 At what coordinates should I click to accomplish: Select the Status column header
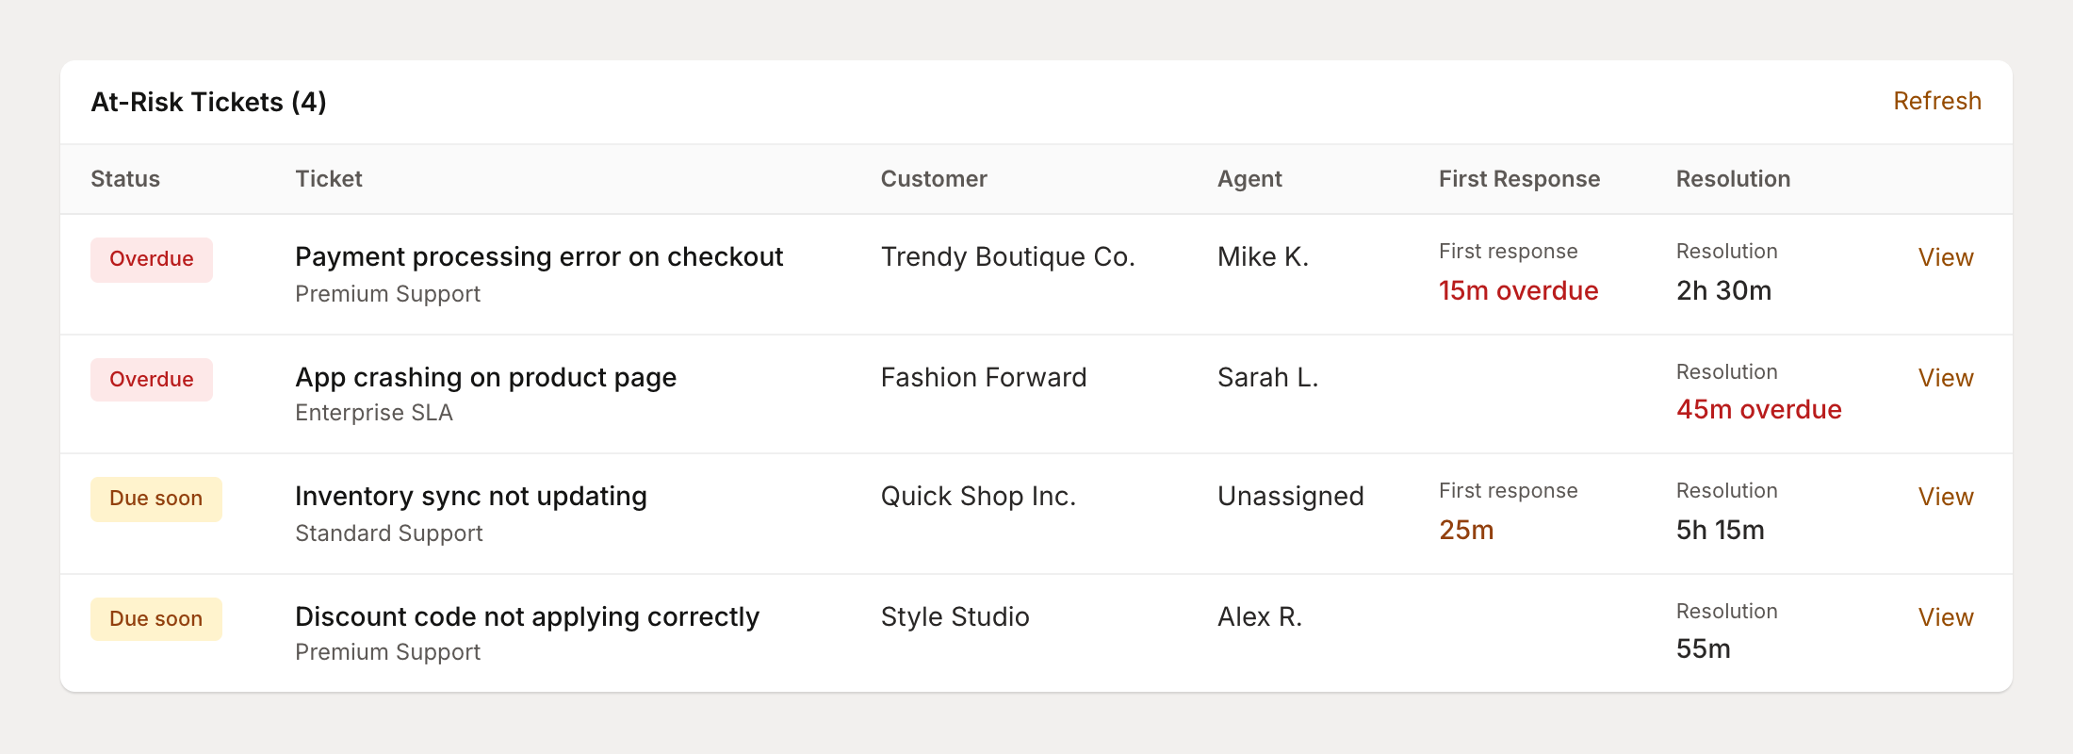[x=125, y=179]
